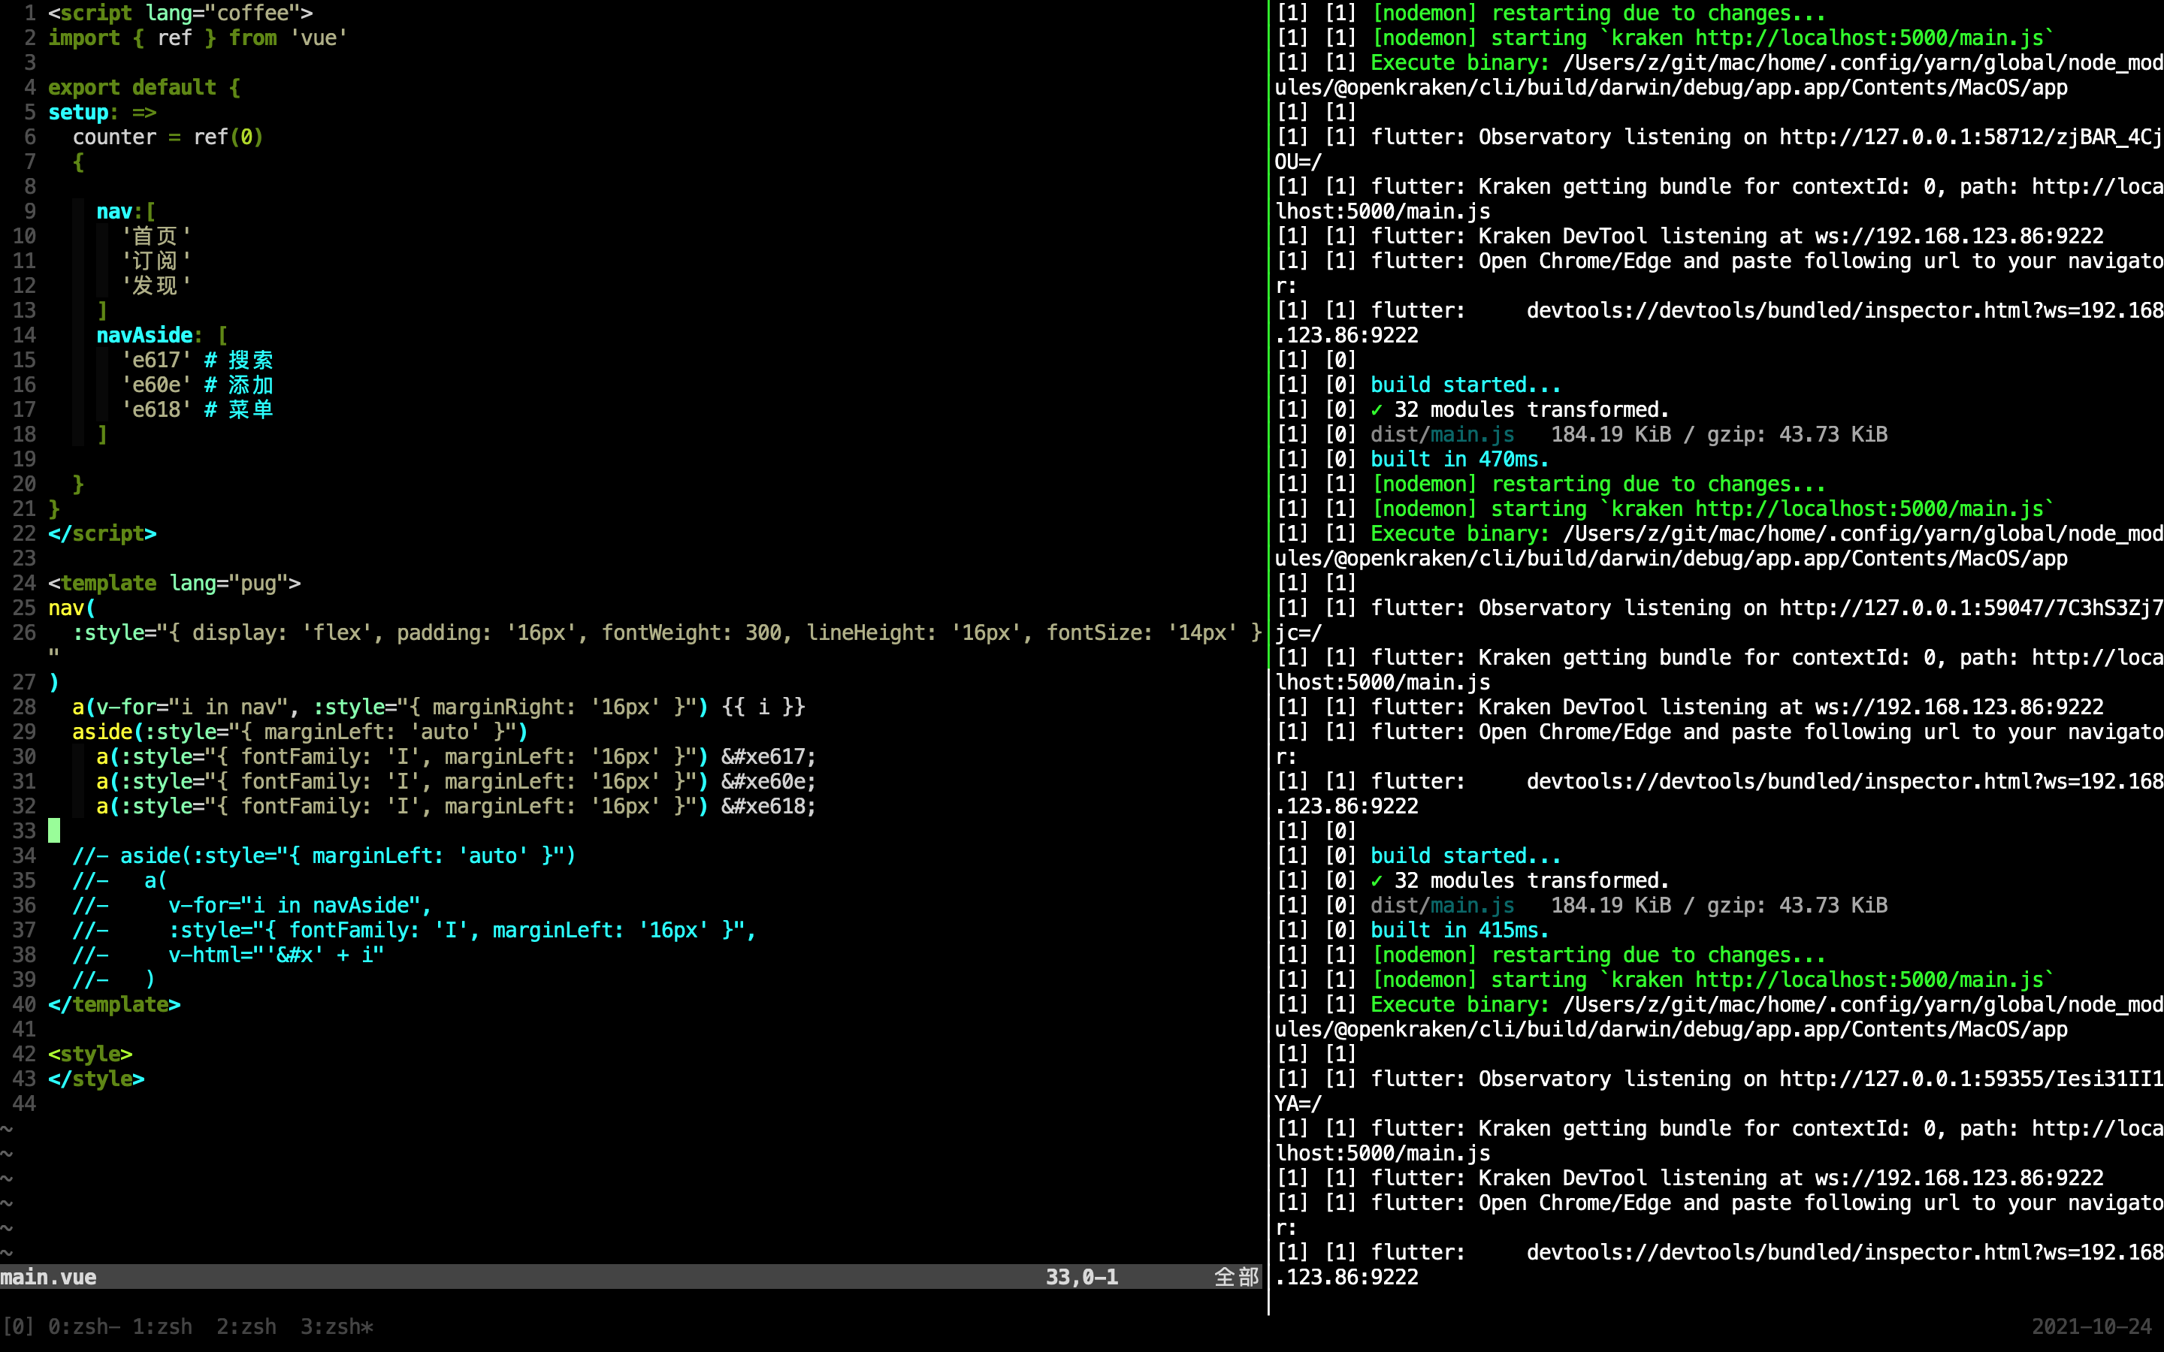Click the 'nav(' pug element line
2164x1352 pixels.
coord(71,608)
